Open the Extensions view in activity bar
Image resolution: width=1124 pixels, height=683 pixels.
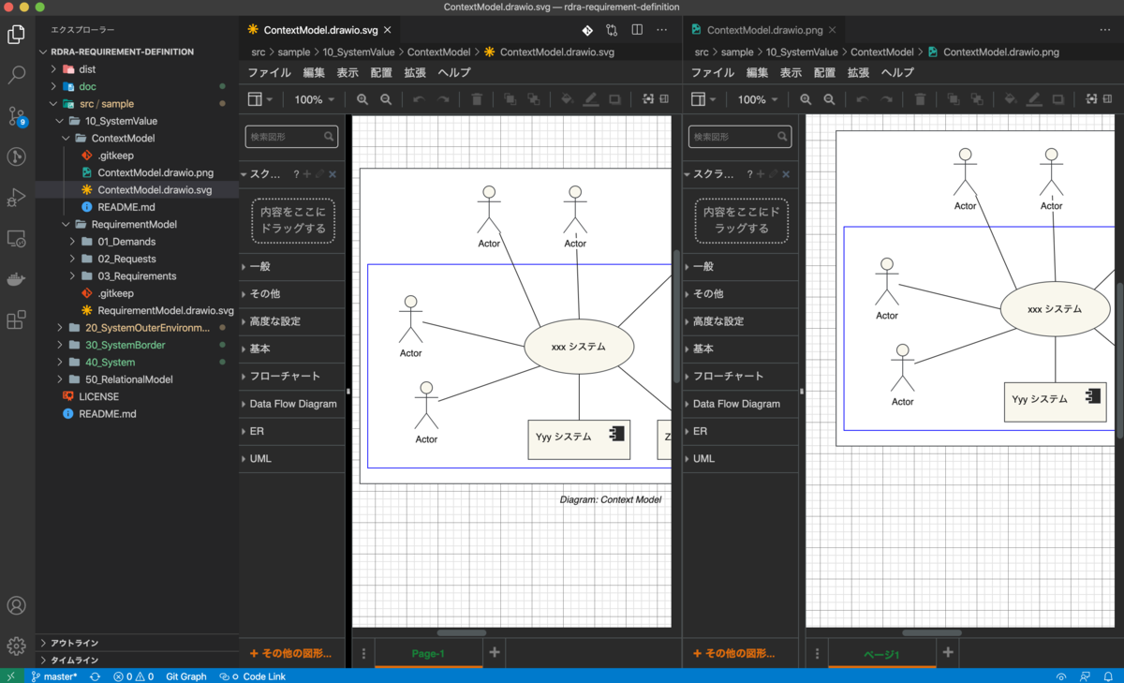[x=16, y=320]
